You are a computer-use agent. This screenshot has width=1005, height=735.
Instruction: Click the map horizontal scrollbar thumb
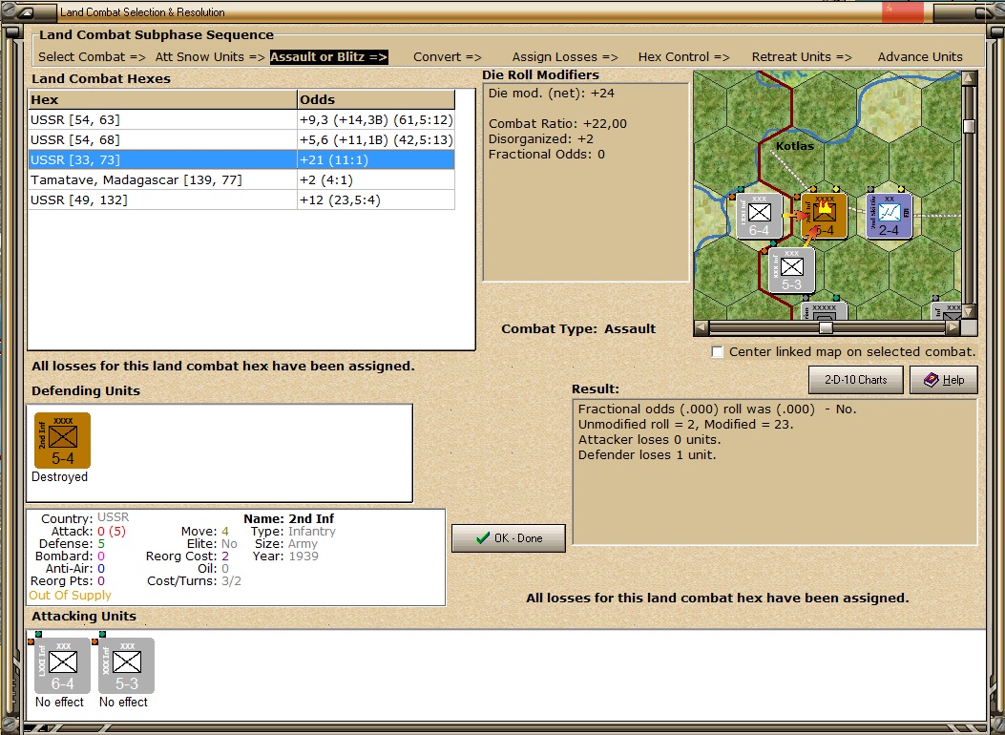tap(826, 328)
